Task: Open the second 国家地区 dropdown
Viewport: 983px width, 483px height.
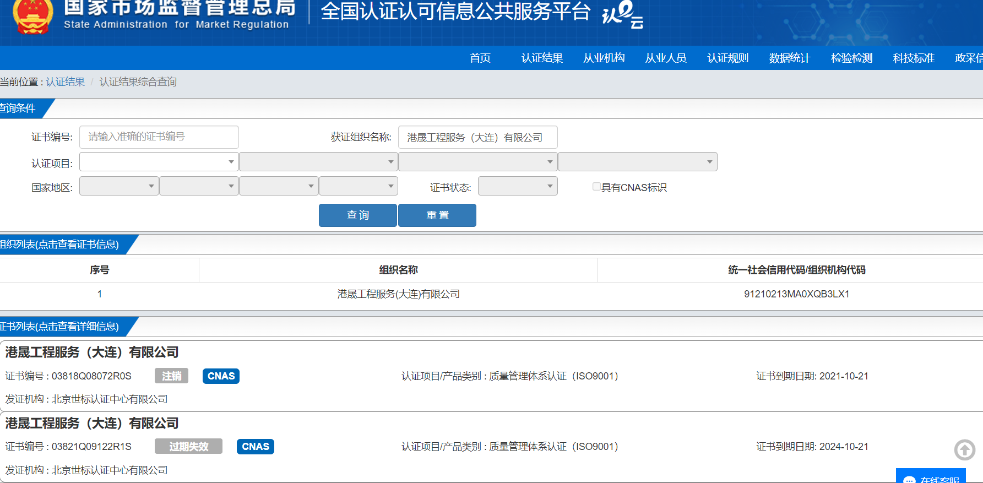Action: point(199,186)
